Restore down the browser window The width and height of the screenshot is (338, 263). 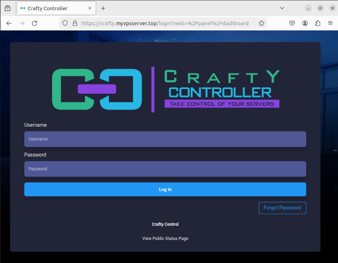click(x=320, y=8)
